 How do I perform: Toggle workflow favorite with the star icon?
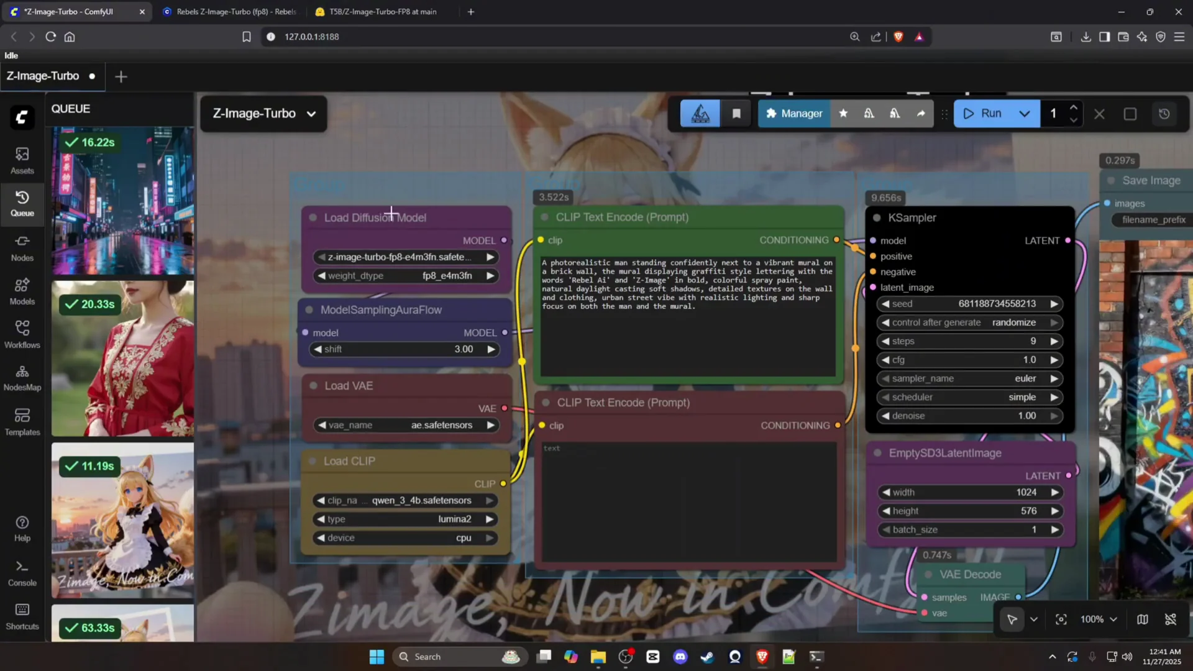[x=843, y=114]
